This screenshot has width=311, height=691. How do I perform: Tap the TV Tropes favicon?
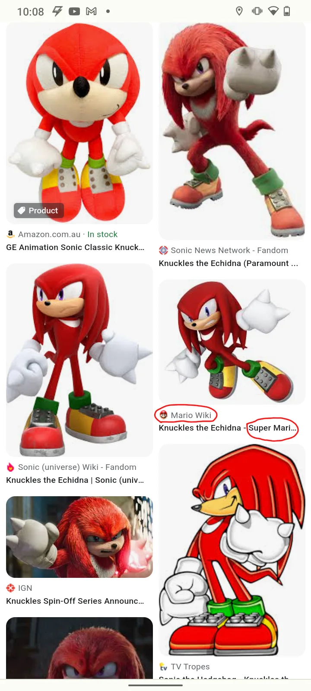point(163,666)
